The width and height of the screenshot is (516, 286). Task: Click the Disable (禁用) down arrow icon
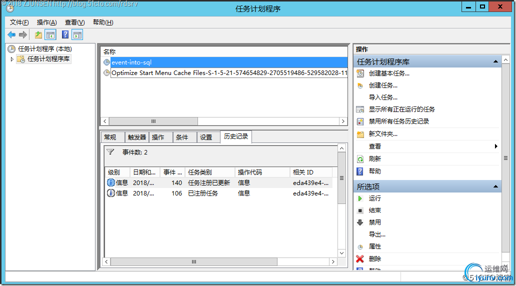(360, 222)
